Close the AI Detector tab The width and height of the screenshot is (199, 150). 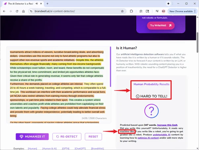(41, 4)
